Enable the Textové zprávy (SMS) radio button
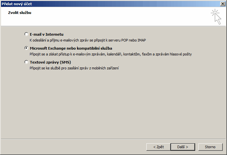This screenshot has width=227, height=155. (26, 62)
